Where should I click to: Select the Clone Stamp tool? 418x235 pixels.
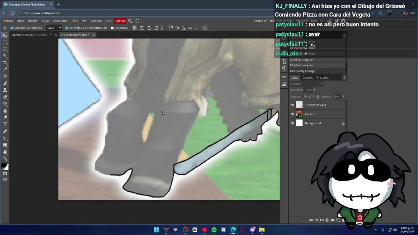pyautogui.click(x=5, y=90)
